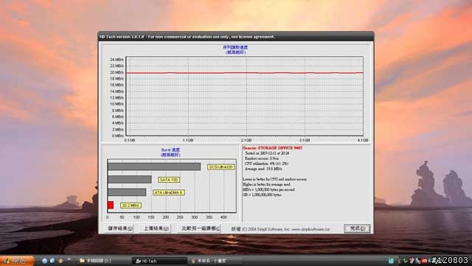Click the 比較另一磁碟機 (compare another drive) button
The height and width of the screenshot is (266, 472).
(200, 228)
